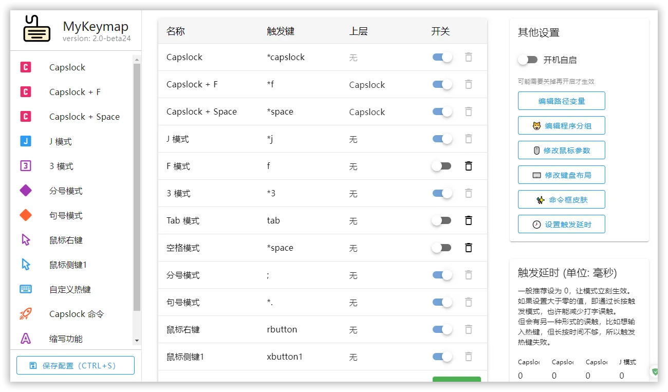The width and height of the screenshot is (668, 392).
Task: Click the purple cursor icon for 鼠标右键
Action: pos(26,240)
